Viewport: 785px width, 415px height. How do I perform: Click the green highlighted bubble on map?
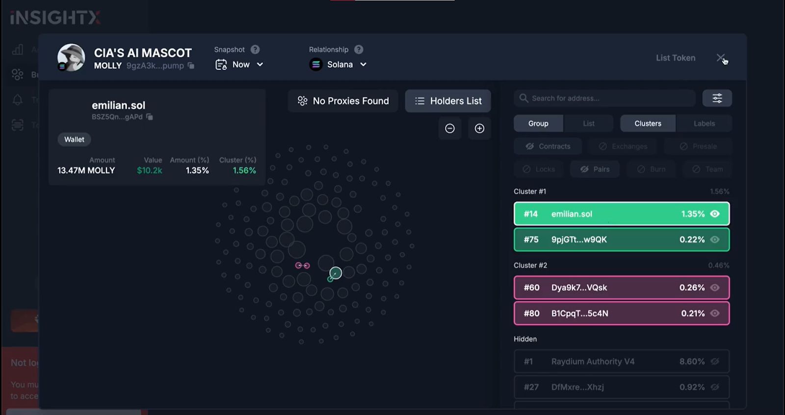(336, 273)
